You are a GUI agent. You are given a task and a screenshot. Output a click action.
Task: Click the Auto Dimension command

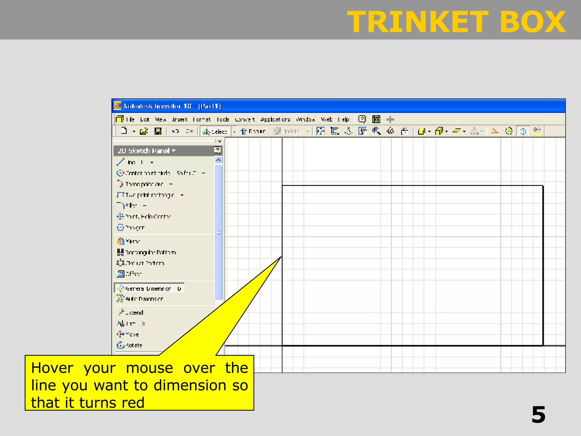coord(144,299)
